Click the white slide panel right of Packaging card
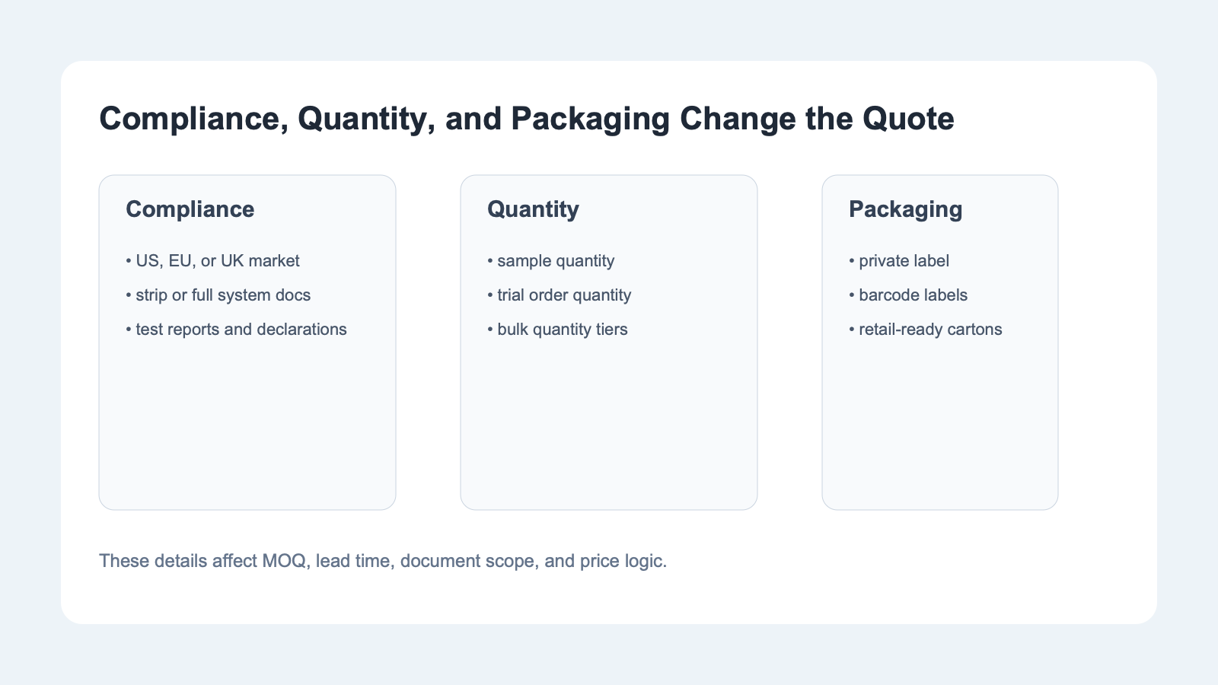 (1108, 342)
